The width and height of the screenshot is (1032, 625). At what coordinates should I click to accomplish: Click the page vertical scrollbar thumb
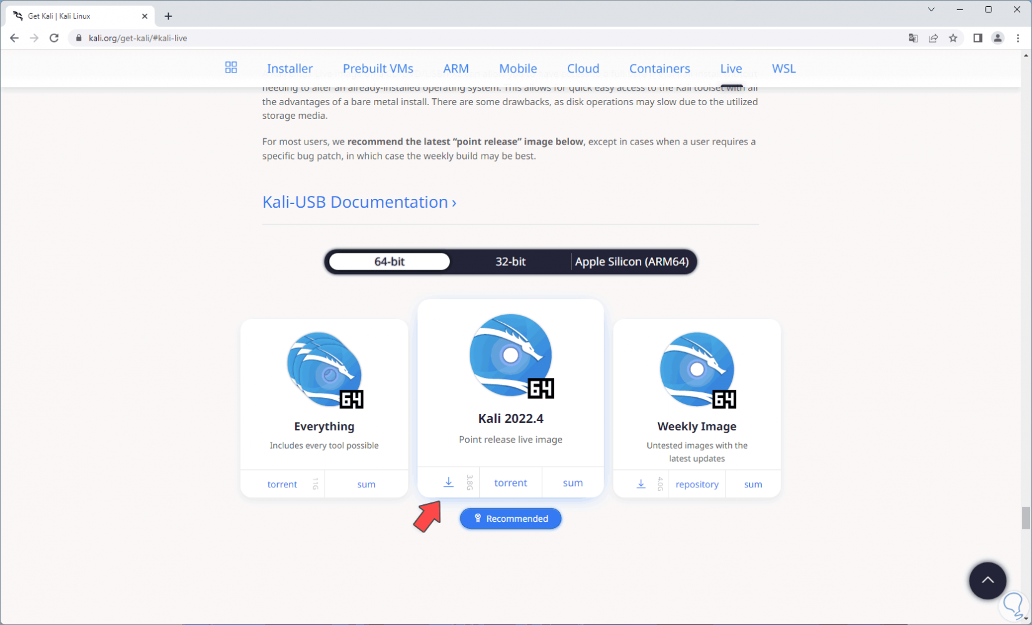click(1026, 518)
